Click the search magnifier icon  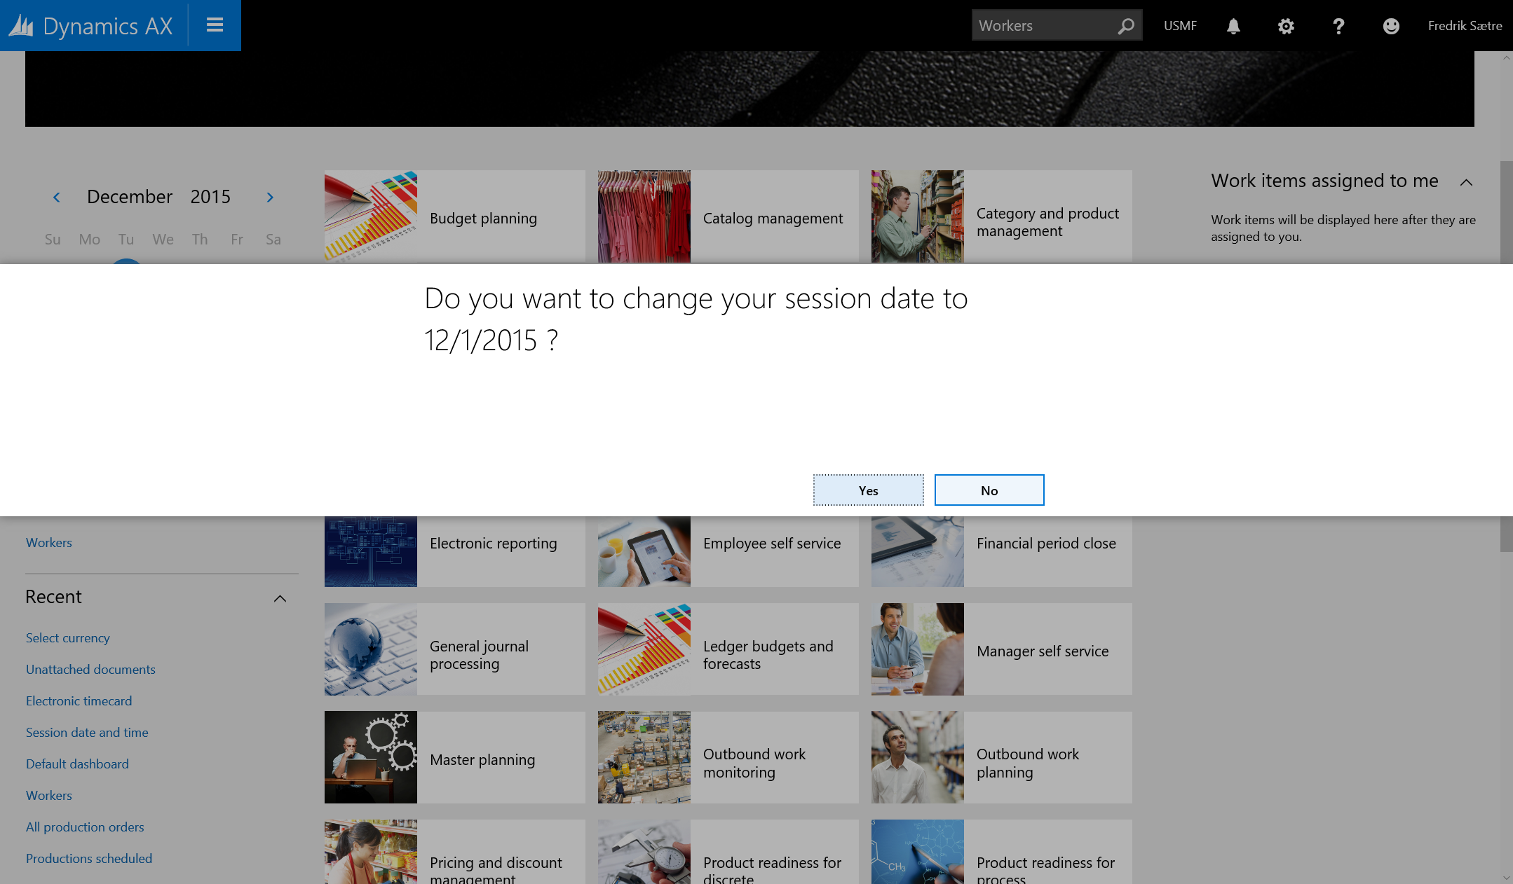coord(1126,26)
